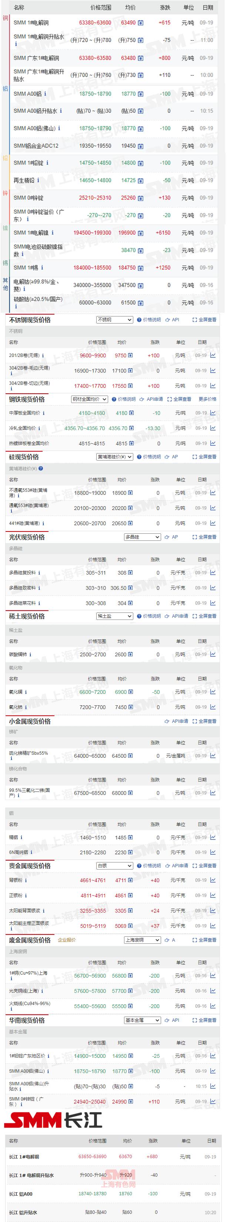This screenshot has height=1222, width=227.
Task: Open the 黄埔港硅价(¥) dropdown
Action: tap(114, 457)
